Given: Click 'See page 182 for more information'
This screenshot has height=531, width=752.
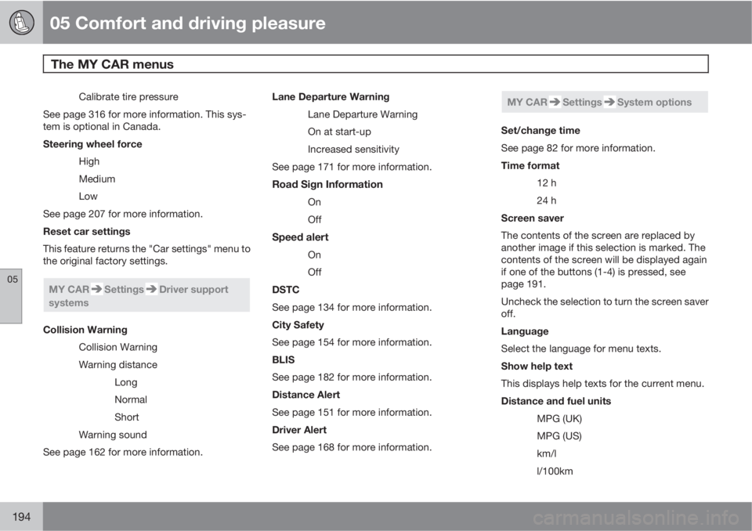Looking at the screenshot, I should pyautogui.click(x=352, y=377).
